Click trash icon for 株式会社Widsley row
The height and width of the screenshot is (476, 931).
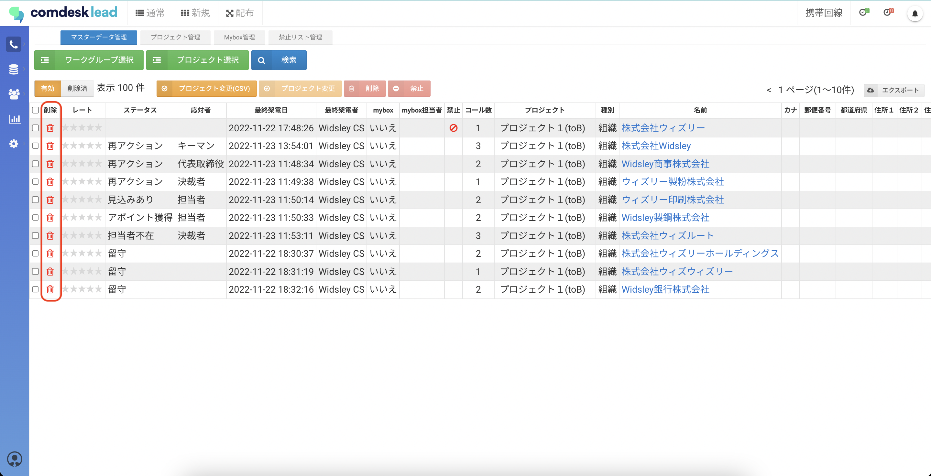point(50,146)
